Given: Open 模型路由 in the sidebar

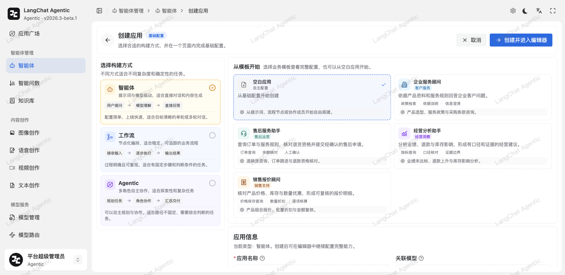Looking at the screenshot, I should click(46, 235).
